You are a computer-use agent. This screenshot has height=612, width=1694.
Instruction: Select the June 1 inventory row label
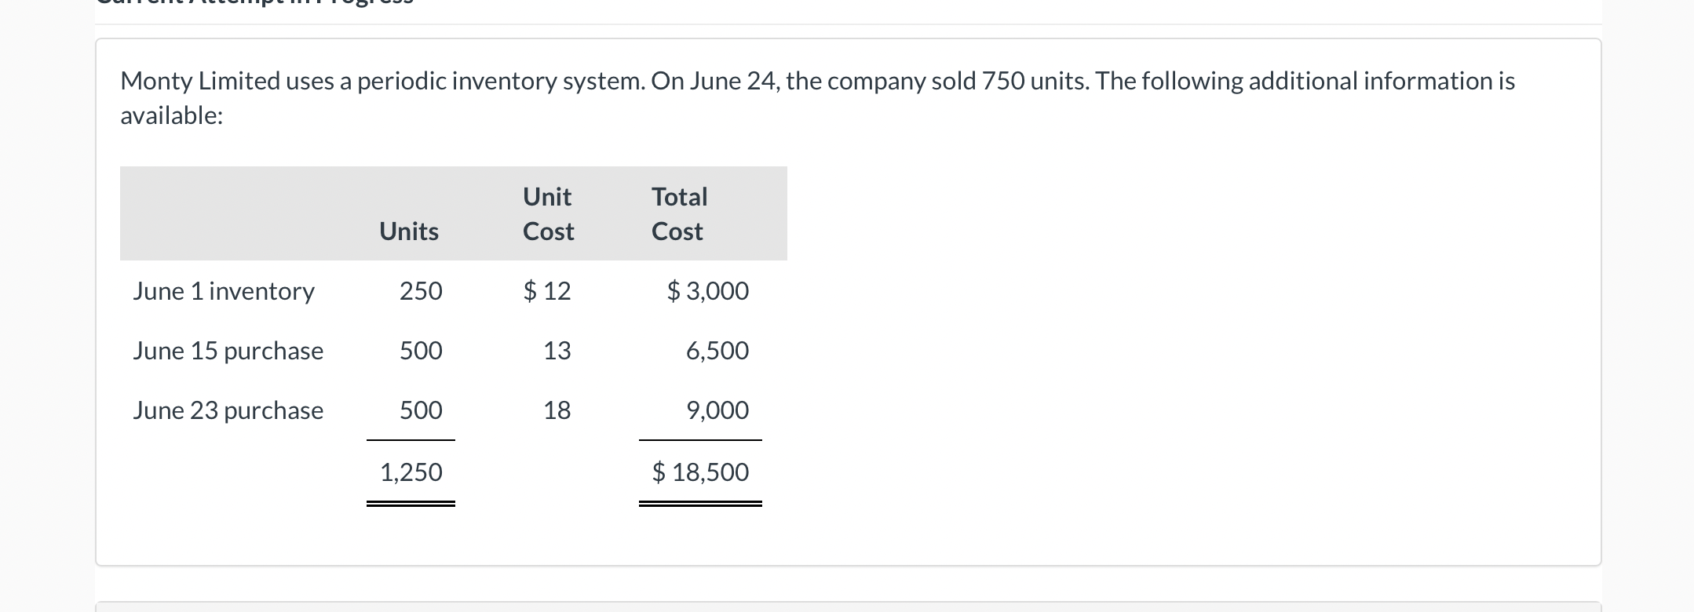click(224, 291)
